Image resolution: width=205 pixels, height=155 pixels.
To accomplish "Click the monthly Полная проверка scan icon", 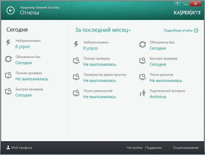I will [76, 61].
